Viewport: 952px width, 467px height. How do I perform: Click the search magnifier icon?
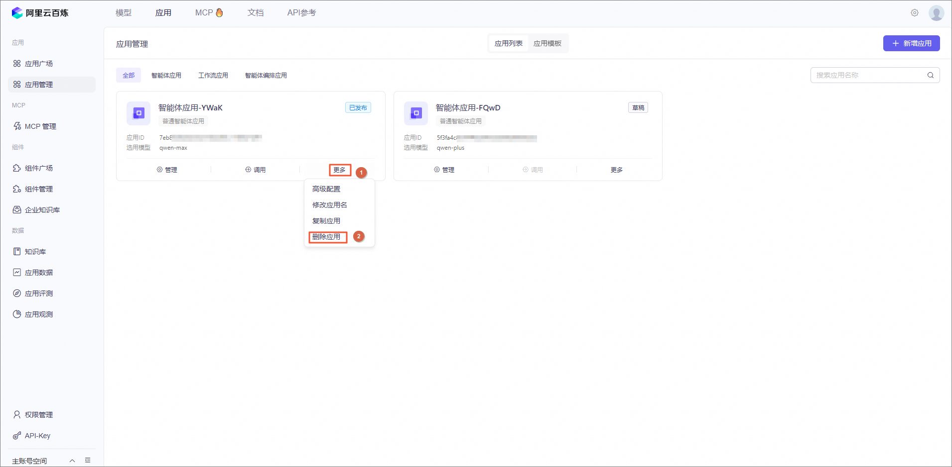(931, 75)
